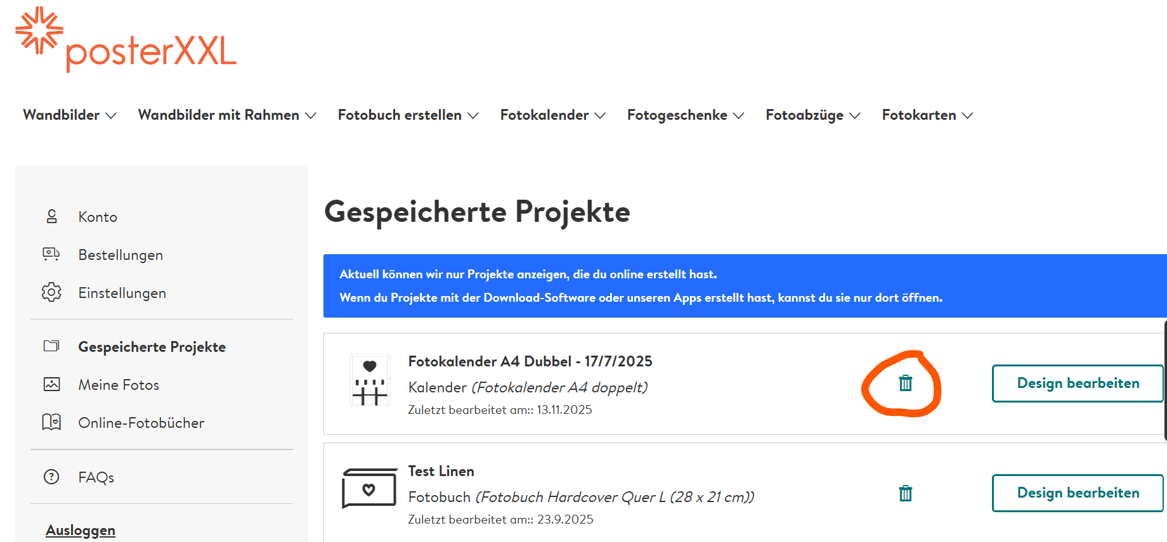The image size is (1167, 542).
Task: Open the Fotokalender project calendar thumbnail
Action: coord(370,380)
